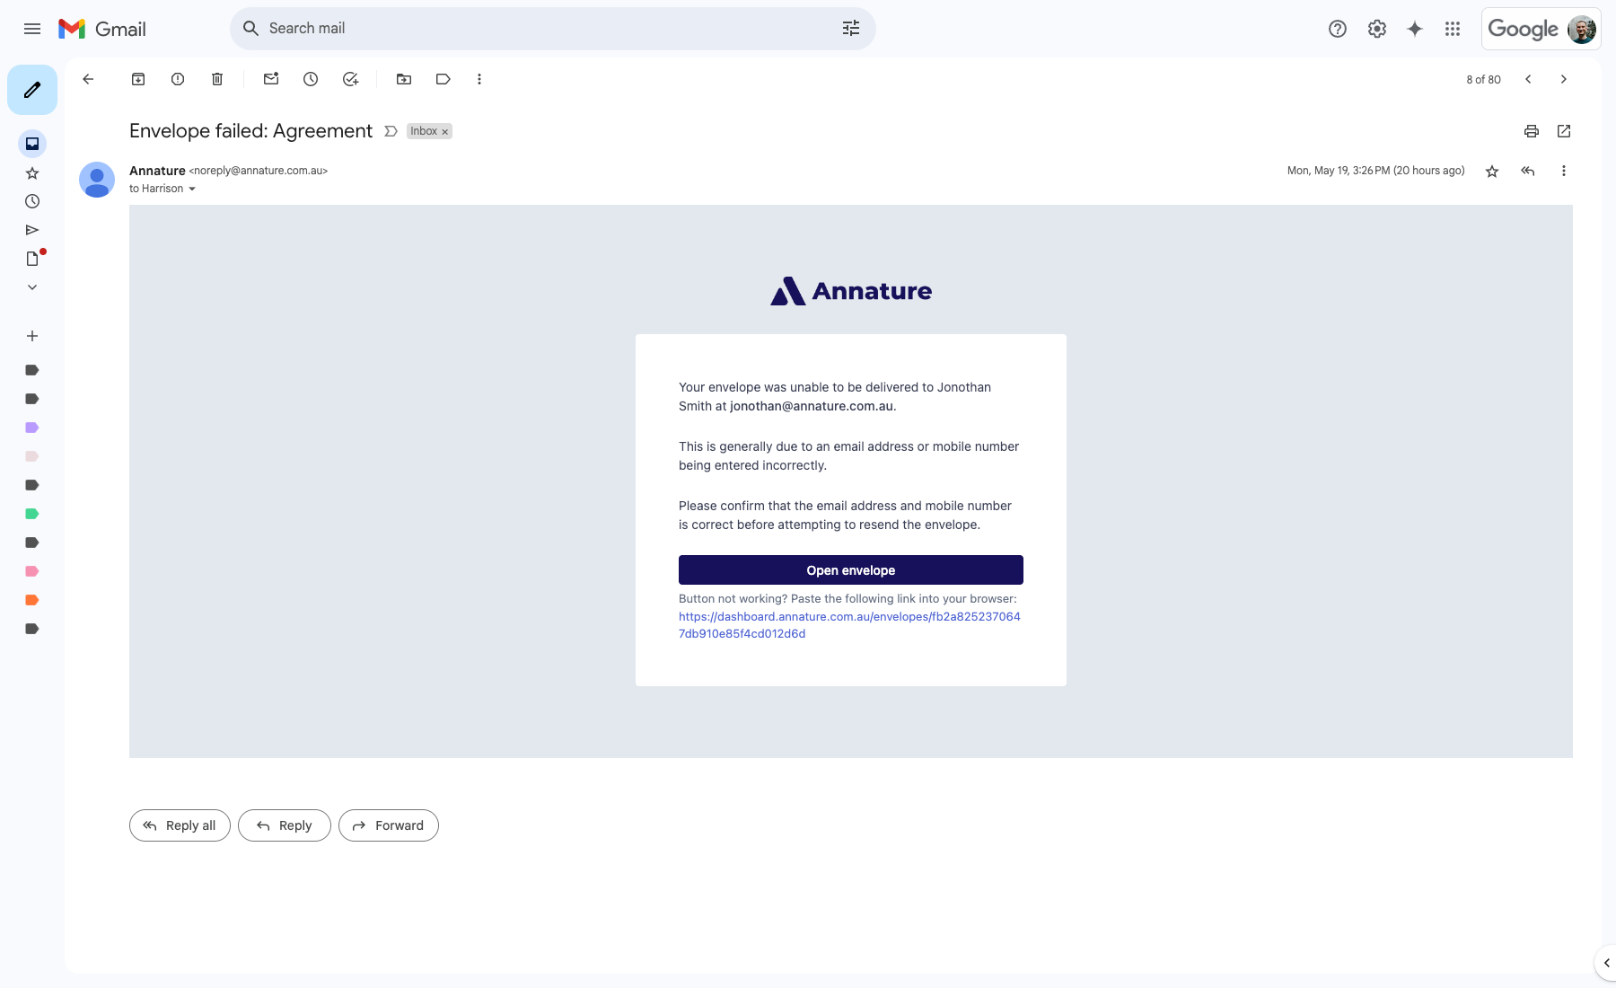Click the Compose pencil button
The width and height of the screenshot is (1616, 988).
32,90
